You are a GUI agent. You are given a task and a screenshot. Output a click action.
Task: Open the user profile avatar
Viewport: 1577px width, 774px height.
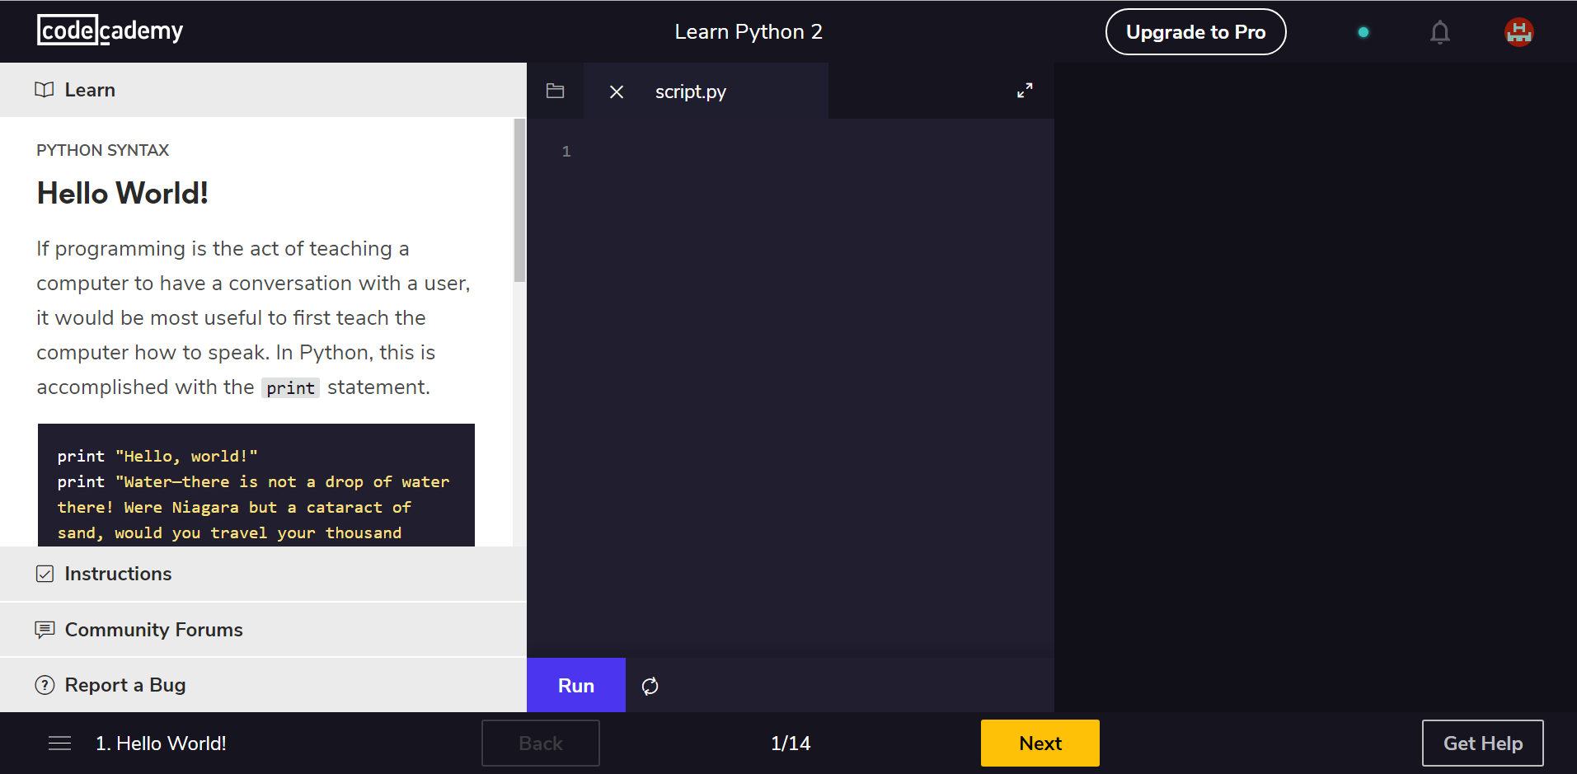[1518, 32]
